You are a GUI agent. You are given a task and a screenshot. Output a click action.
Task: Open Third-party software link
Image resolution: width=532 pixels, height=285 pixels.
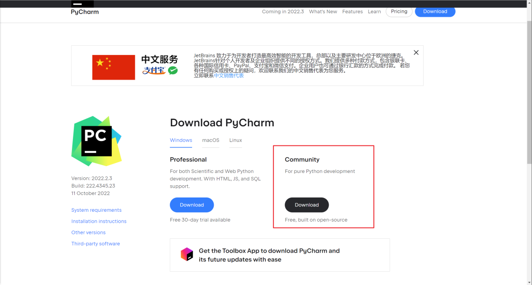[96, 244]
